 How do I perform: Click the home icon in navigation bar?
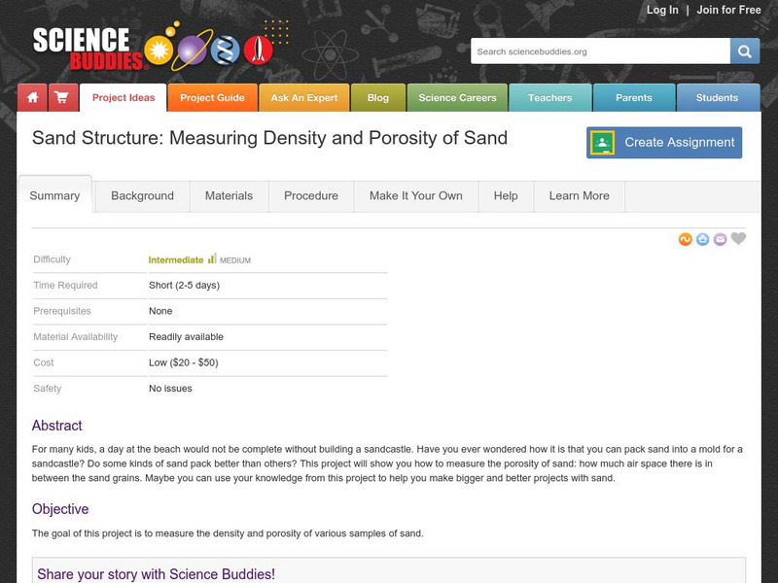pos(32,97)
